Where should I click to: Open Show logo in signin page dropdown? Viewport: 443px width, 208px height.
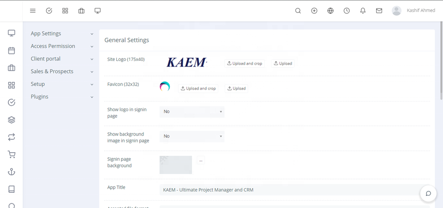192,112
